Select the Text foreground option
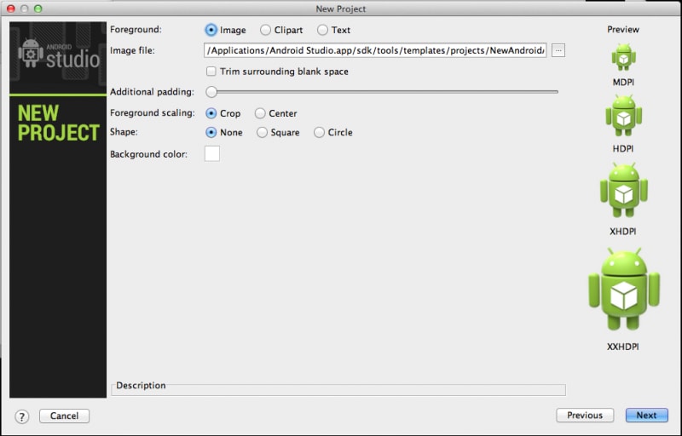The width and height of the screenshot is (682, 436). tap(322, 30)
